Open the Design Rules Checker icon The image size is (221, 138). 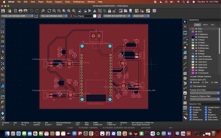(x=142, y=11)
